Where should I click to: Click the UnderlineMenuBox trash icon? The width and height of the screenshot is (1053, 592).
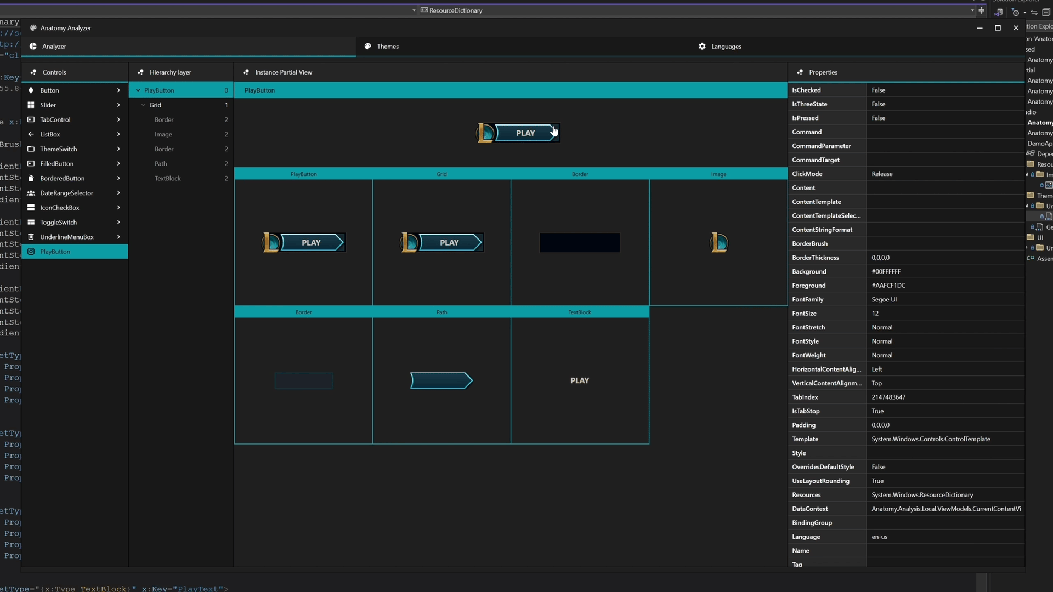coord(31,237)
